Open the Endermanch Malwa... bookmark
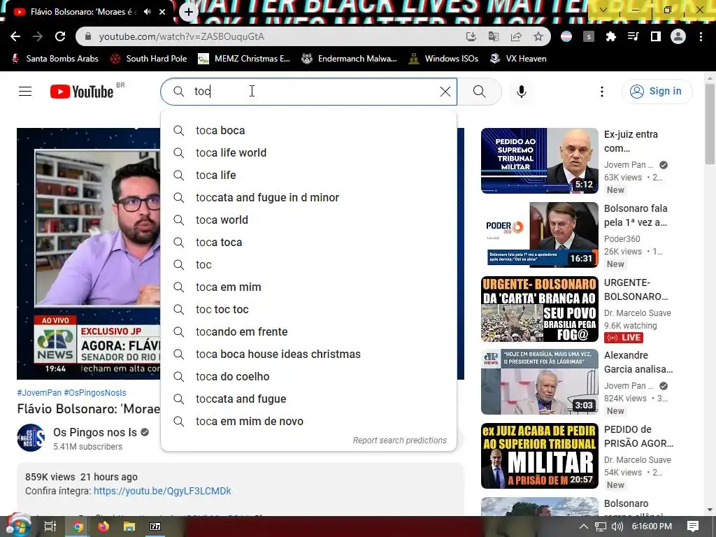This screenshot has height=537, width=716. click(x=350, y=59)
